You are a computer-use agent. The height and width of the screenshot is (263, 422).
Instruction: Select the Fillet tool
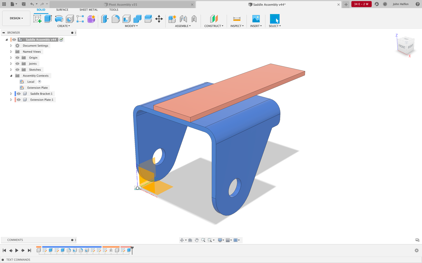pyautogui.click(x=116, y=19)
